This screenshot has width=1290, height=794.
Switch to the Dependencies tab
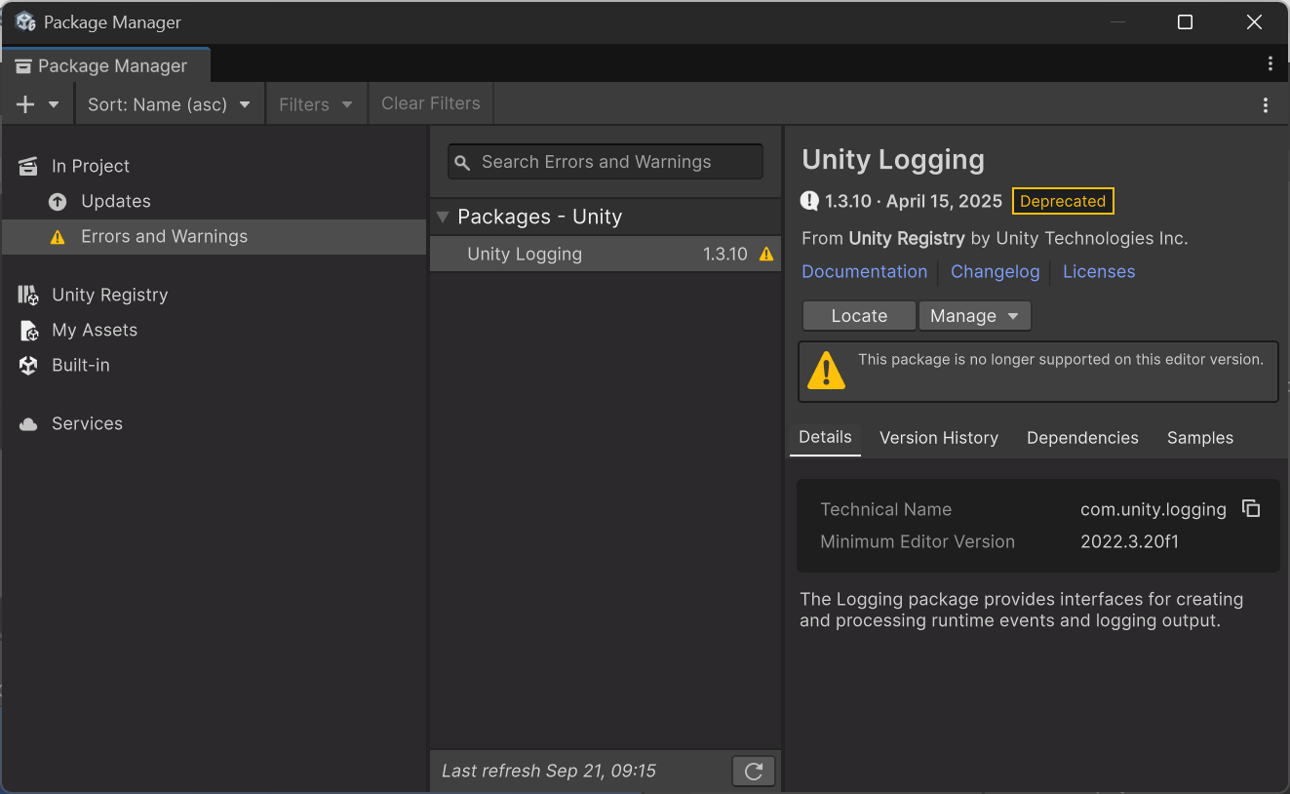pyautogui.click(x=1082, y=438)
